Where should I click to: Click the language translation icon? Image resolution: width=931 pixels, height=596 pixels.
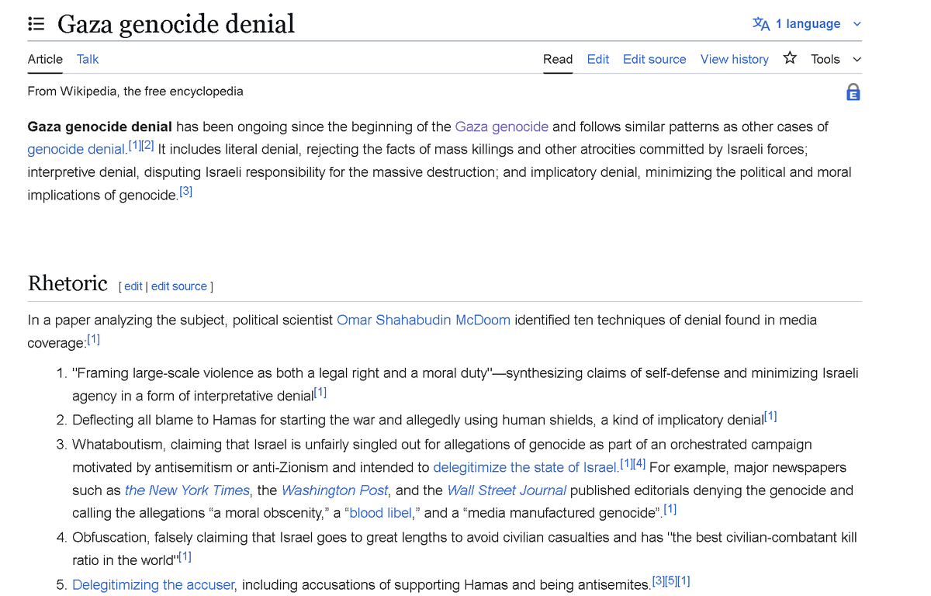coord(761,24)
